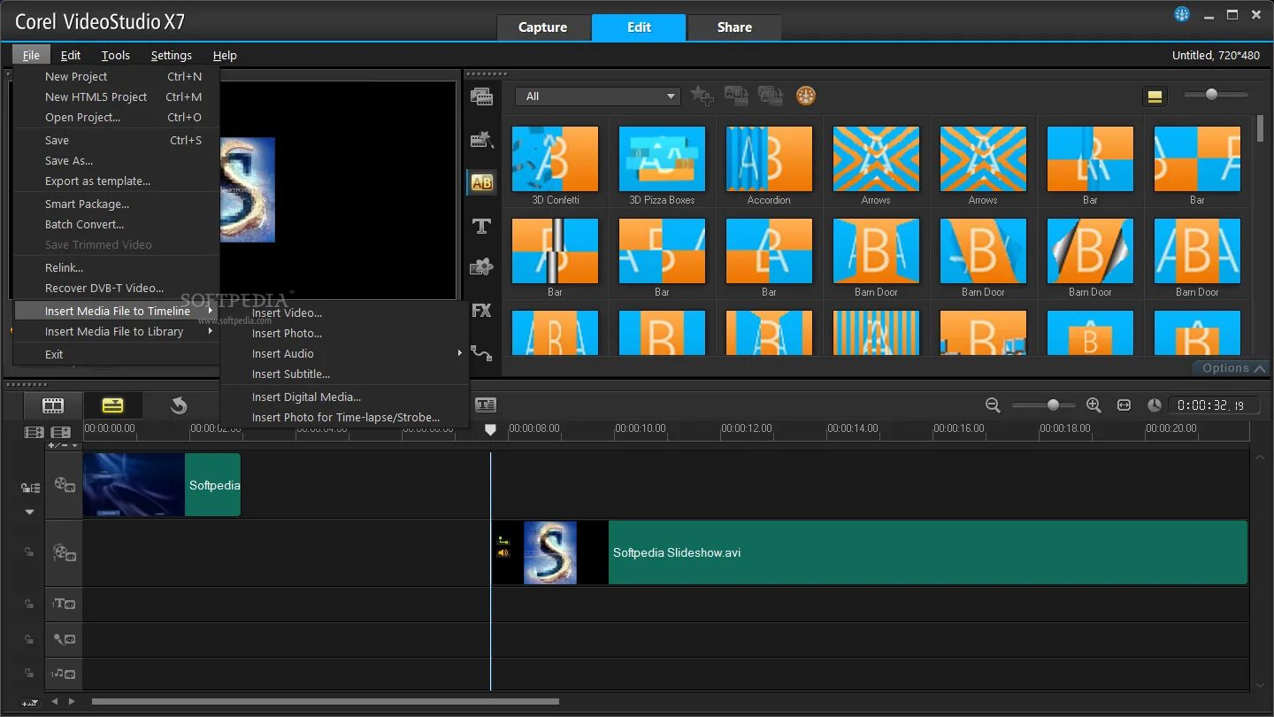Select the Media library icon
The width and height of the screenshot is (1274, 717).
click(x=482, y=96)
